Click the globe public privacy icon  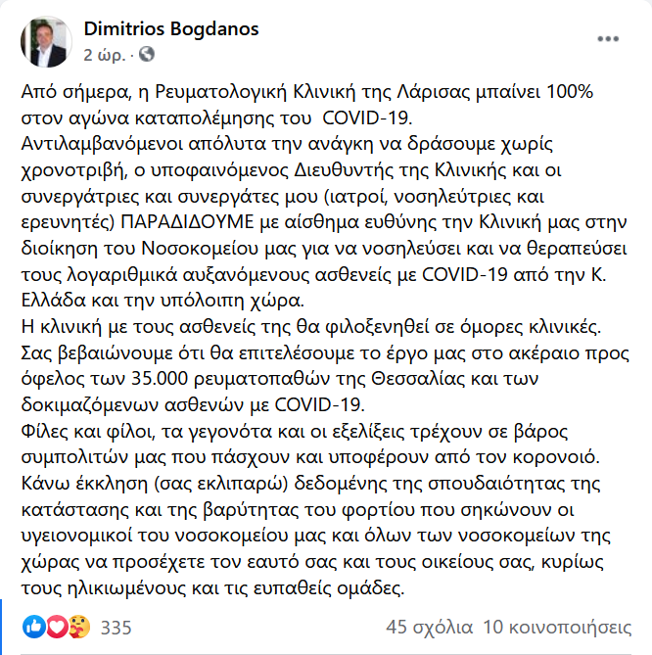coord(147,53)
